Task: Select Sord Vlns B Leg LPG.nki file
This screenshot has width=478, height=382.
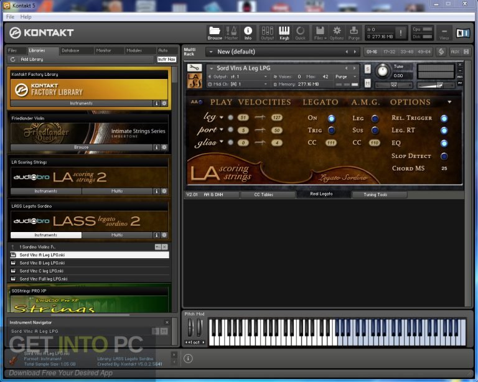Action: (42, 263)
